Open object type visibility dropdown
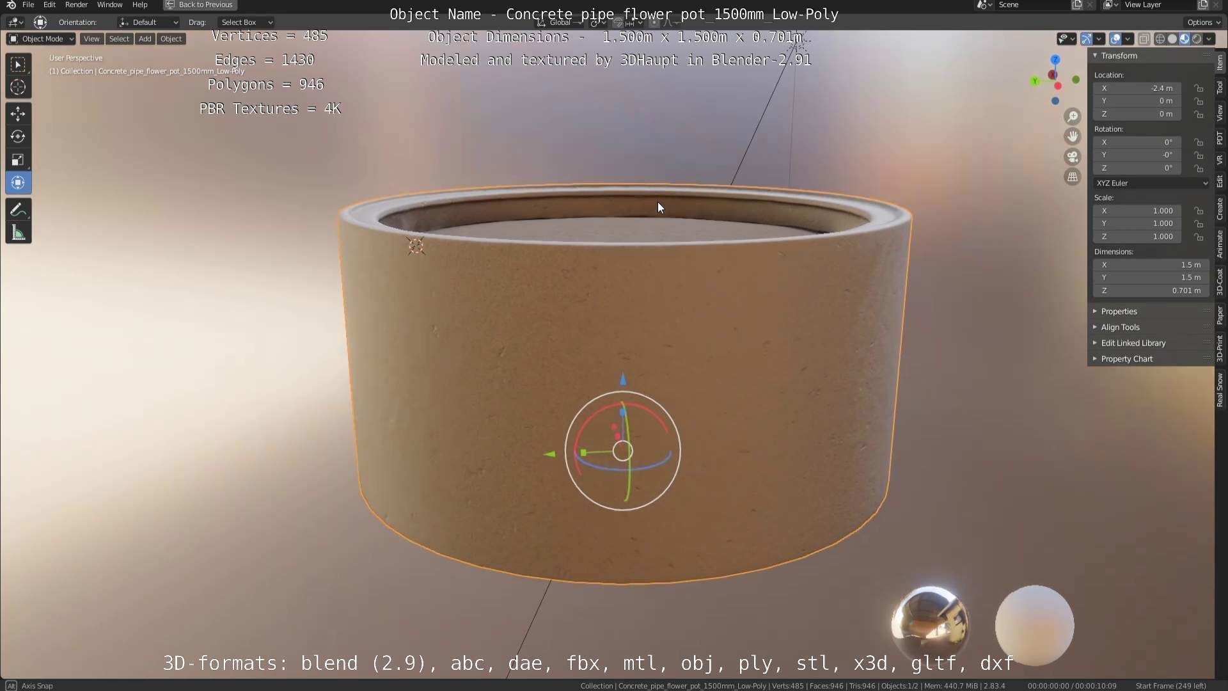The height and width of the screenshot is (691, 1228). coord(1066,39)
